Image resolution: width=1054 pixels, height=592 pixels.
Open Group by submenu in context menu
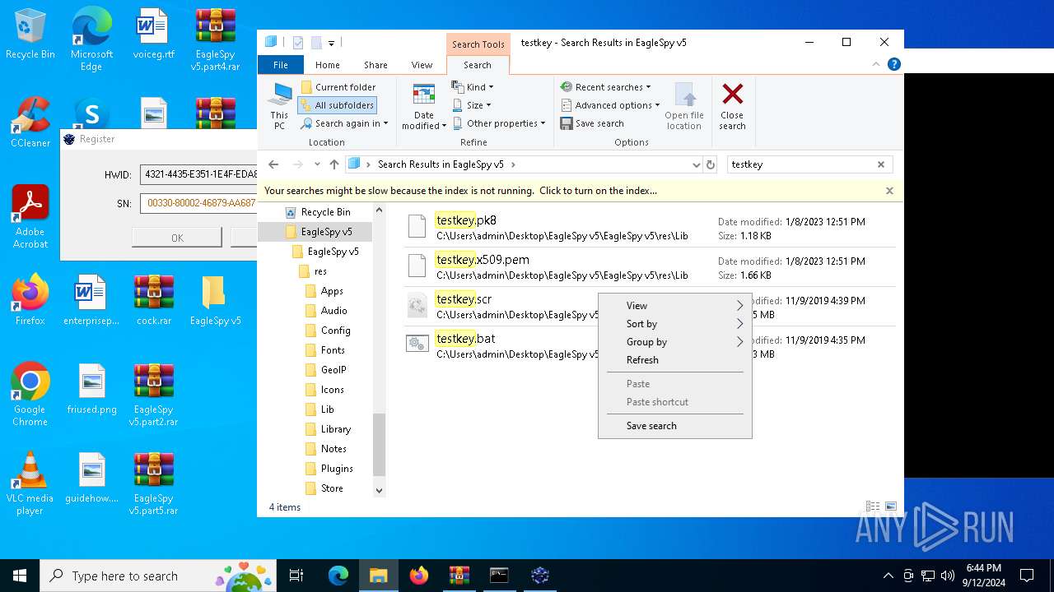[x=674, y=342]
